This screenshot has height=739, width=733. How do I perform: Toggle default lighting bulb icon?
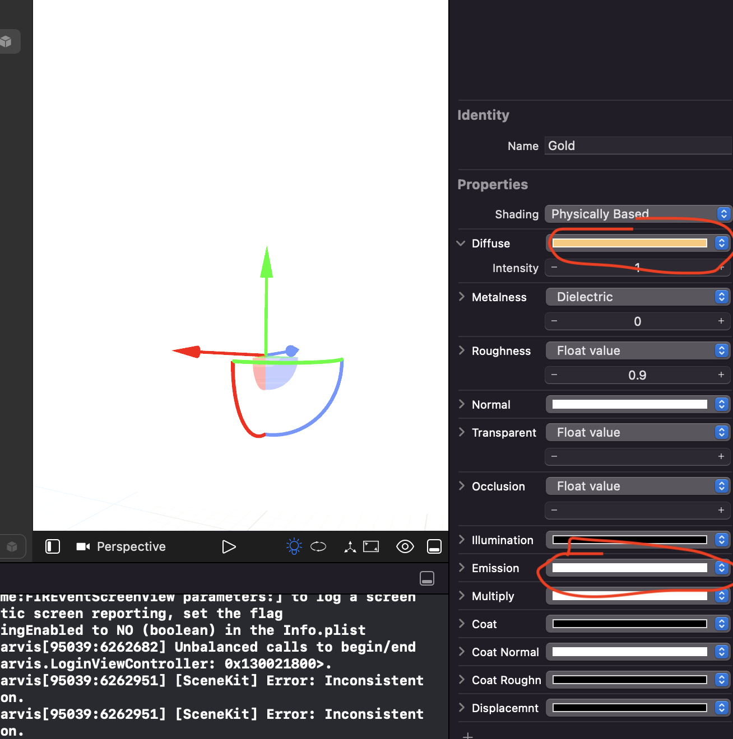(294, 546)
